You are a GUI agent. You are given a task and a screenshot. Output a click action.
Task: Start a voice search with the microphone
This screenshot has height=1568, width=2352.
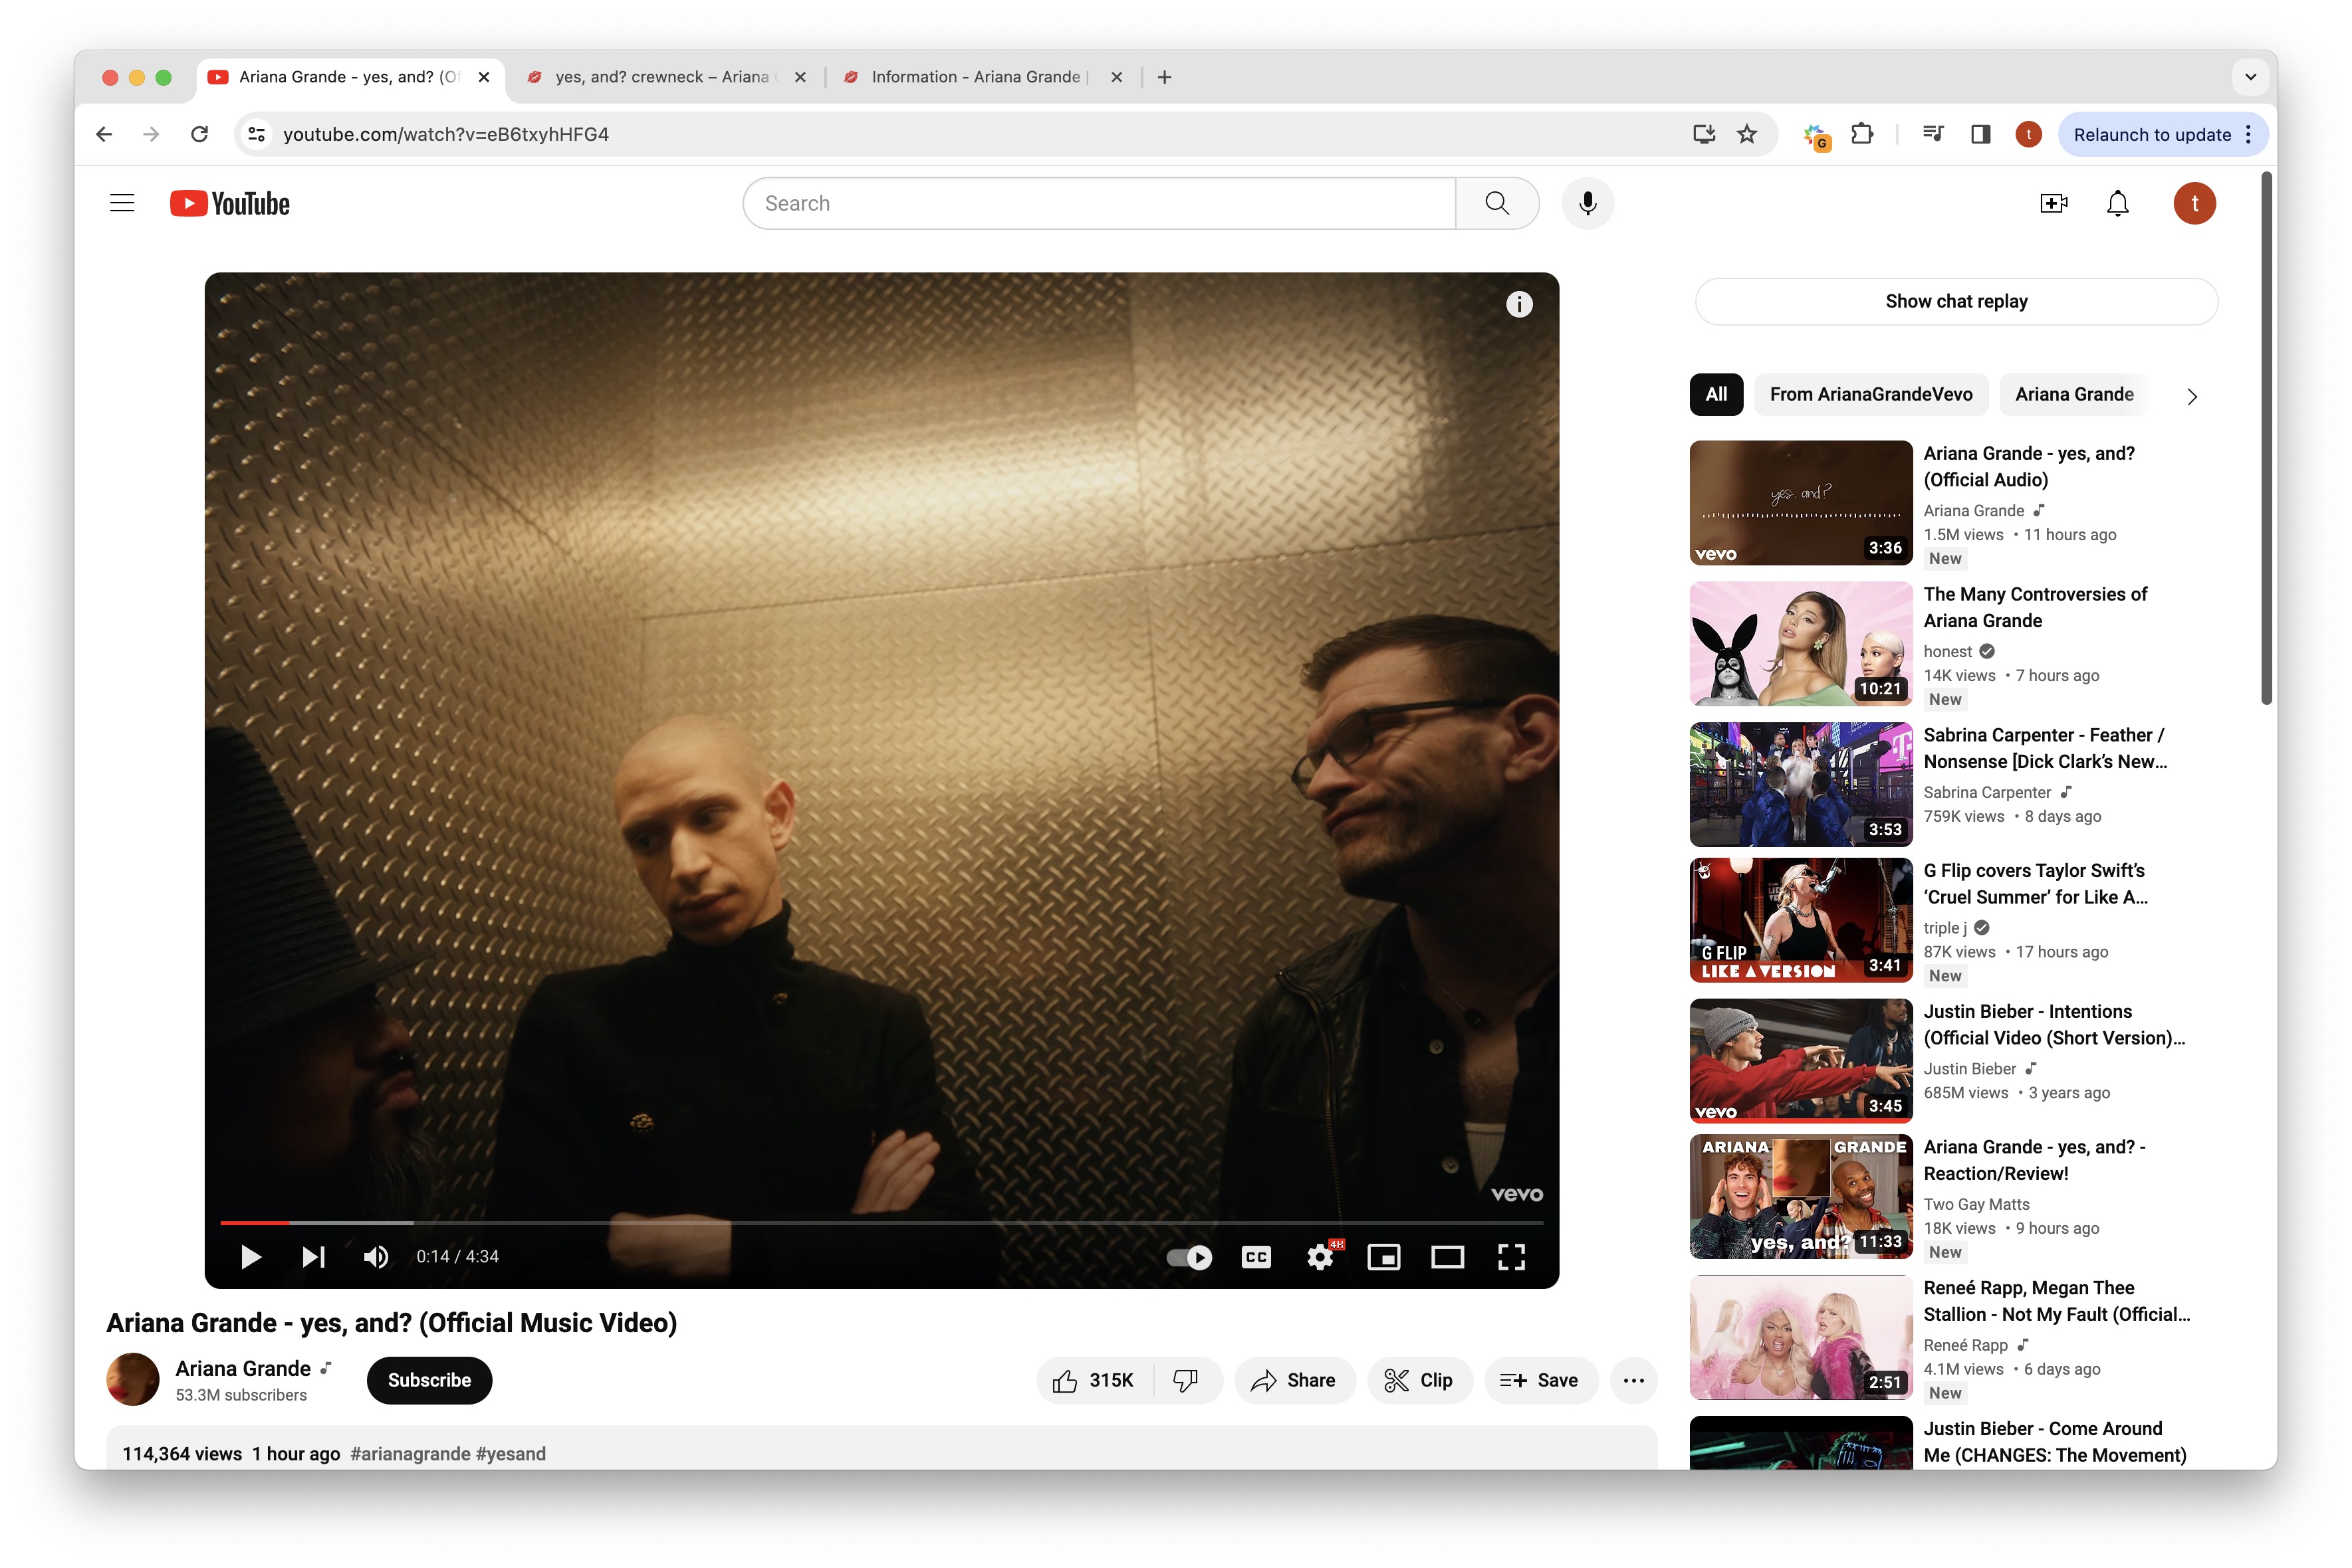(x=1587, y=203)
